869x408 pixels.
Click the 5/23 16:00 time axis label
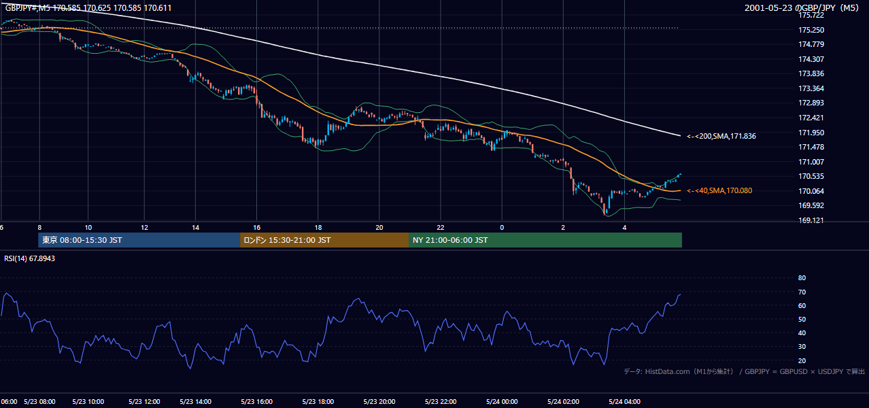pyautogui.click(x=257, y=402)
